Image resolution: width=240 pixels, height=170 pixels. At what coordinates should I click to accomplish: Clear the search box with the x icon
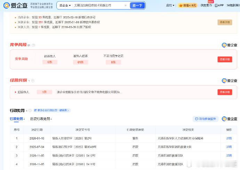[126, 6]
